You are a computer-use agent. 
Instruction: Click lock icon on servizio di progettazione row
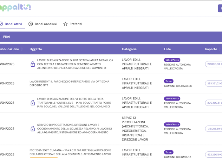point(33,129)
